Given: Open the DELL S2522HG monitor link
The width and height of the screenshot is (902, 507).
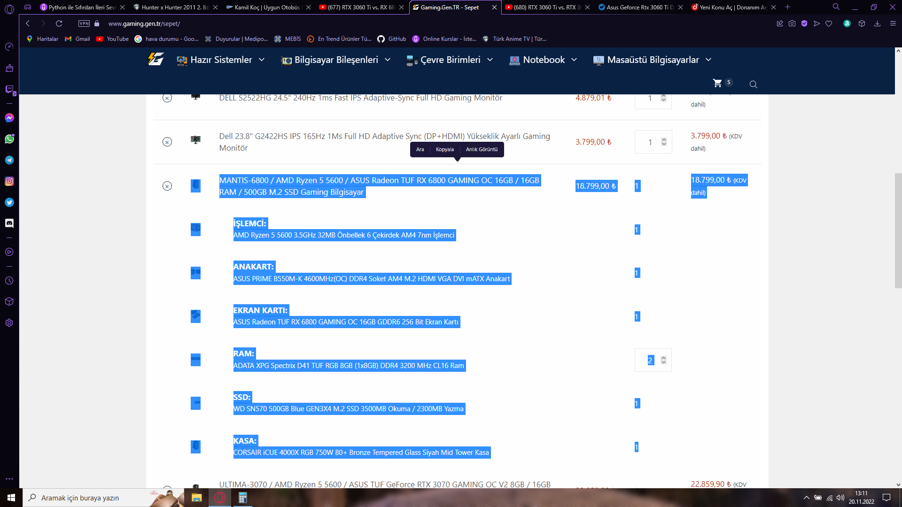Looking at the screenshot, I should coord(360,98).
